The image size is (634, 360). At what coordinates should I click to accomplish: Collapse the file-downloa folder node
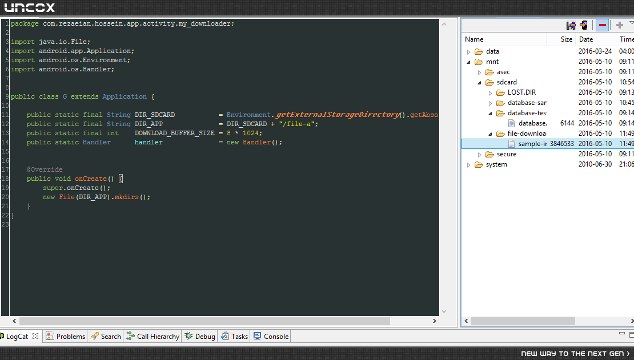(x=491, y=134)
